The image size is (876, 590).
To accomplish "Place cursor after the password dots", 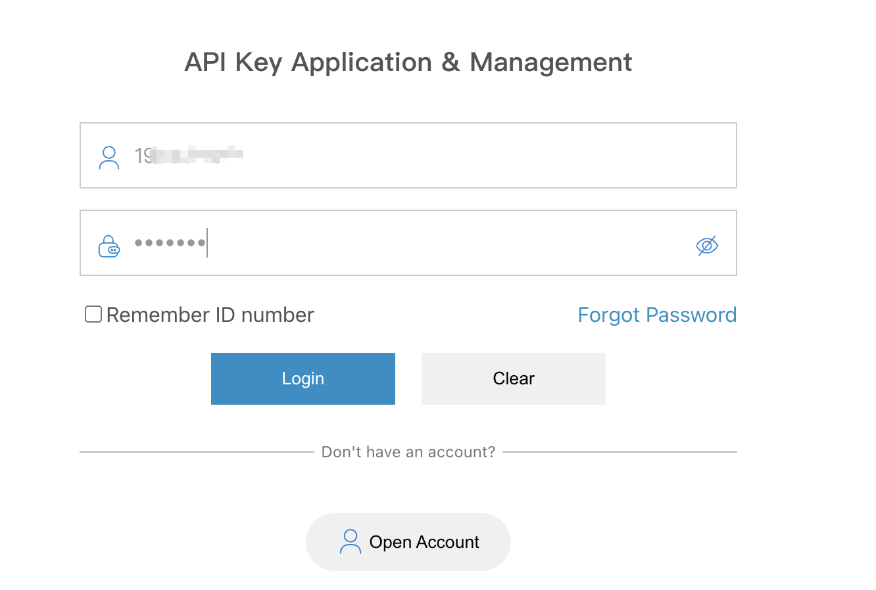I will (208, 243).
